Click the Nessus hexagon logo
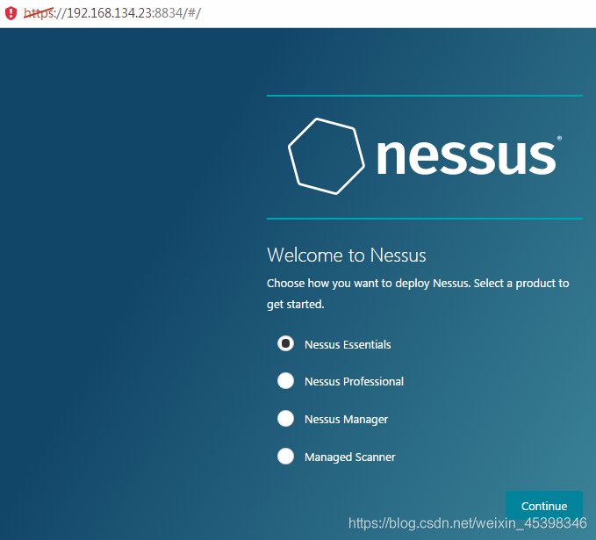596x540 pixels. 327,156
